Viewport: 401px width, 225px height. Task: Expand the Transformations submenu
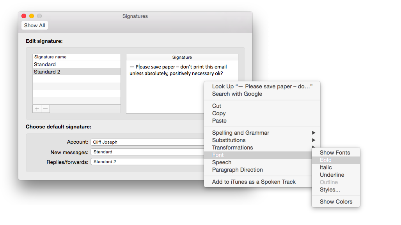point(258,148)
